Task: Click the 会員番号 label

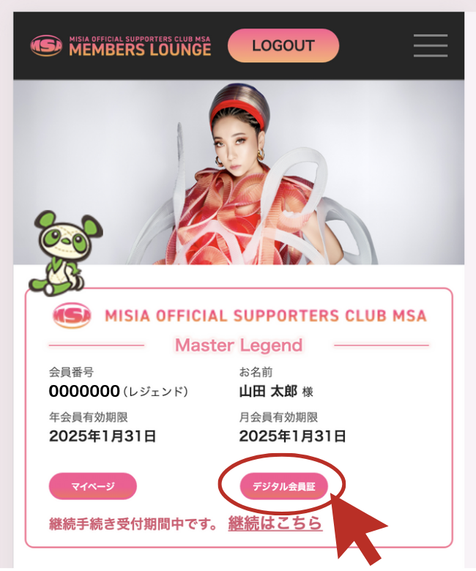Action: [71, 372]
